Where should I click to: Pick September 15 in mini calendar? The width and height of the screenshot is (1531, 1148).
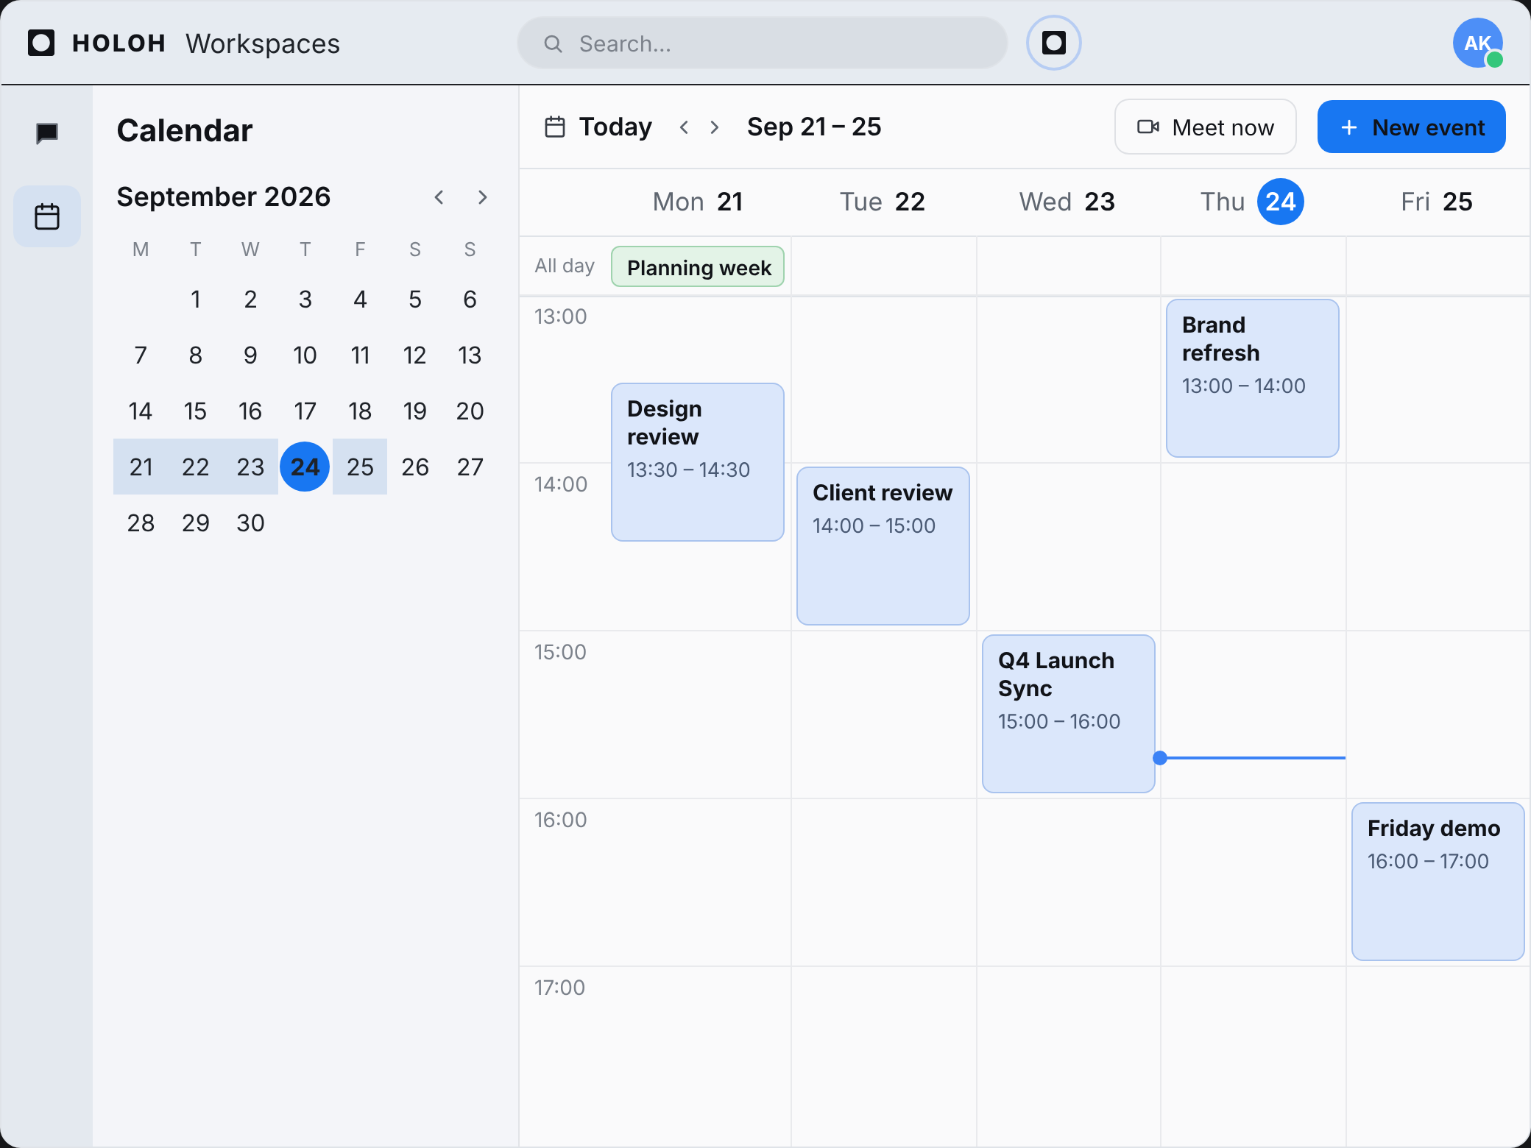(x=195, y=411)
